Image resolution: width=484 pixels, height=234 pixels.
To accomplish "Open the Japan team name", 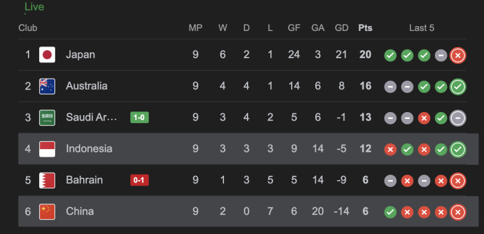I will [x=80, y=55].
